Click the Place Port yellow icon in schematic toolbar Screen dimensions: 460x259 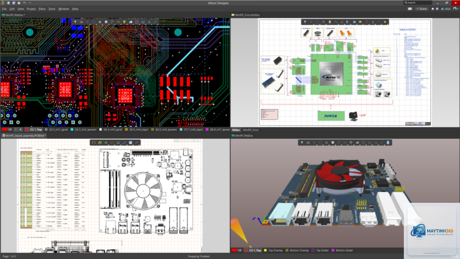(x=360, y=22)
